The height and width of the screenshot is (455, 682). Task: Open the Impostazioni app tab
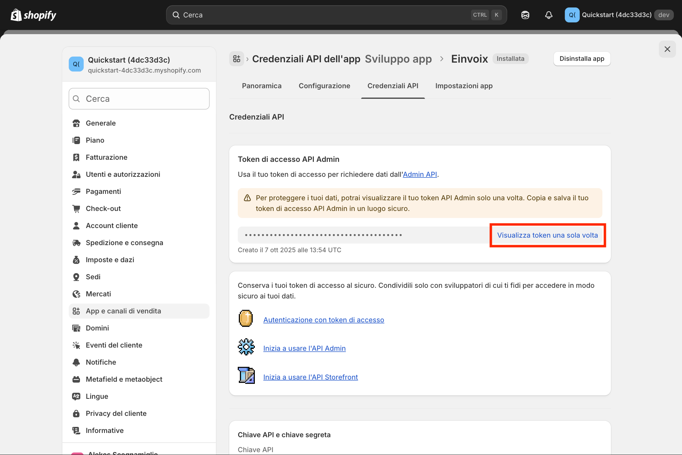464,86
